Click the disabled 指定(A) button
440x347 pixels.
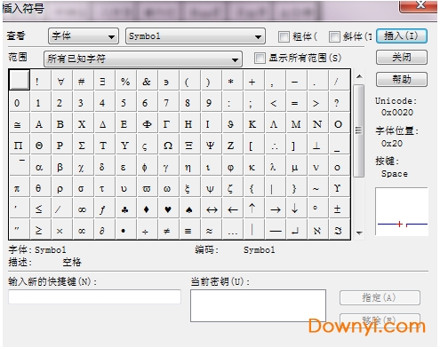pos(380,297)
